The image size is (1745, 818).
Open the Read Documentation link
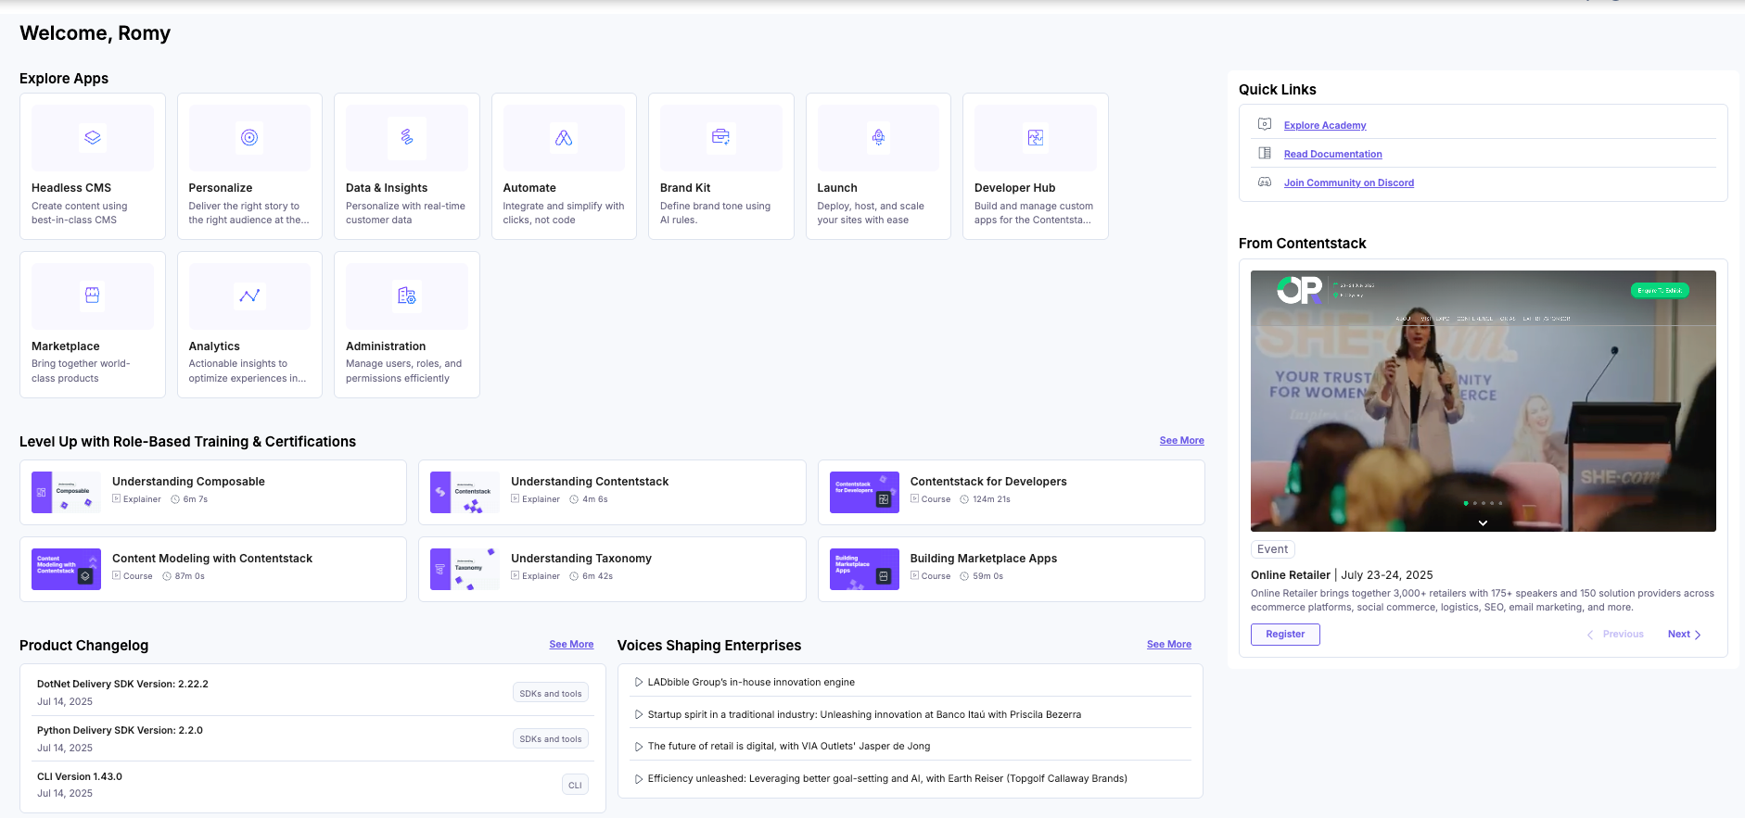pos(1332,154)
